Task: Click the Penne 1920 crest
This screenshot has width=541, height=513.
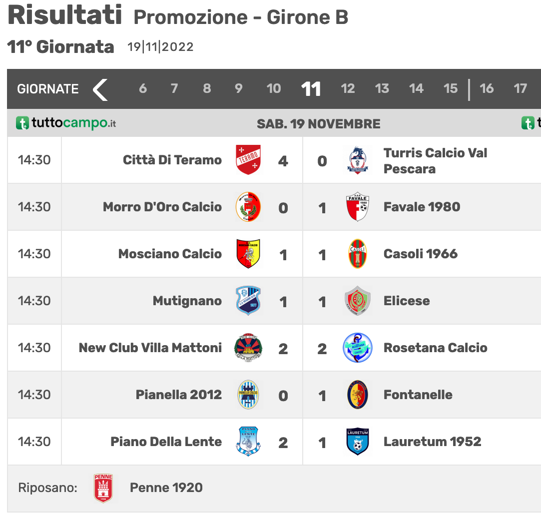Action: pyautogui.click(x=103, y=488)
